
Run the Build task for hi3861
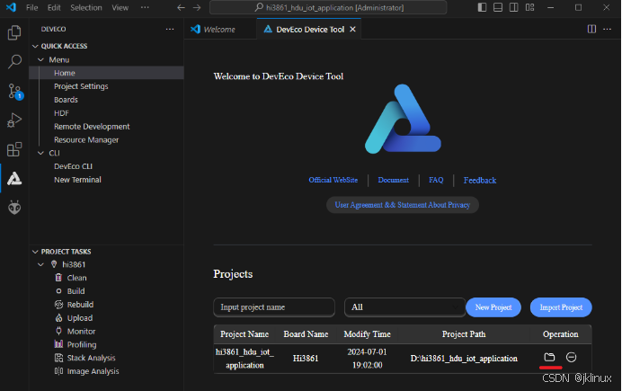(76, 291)
